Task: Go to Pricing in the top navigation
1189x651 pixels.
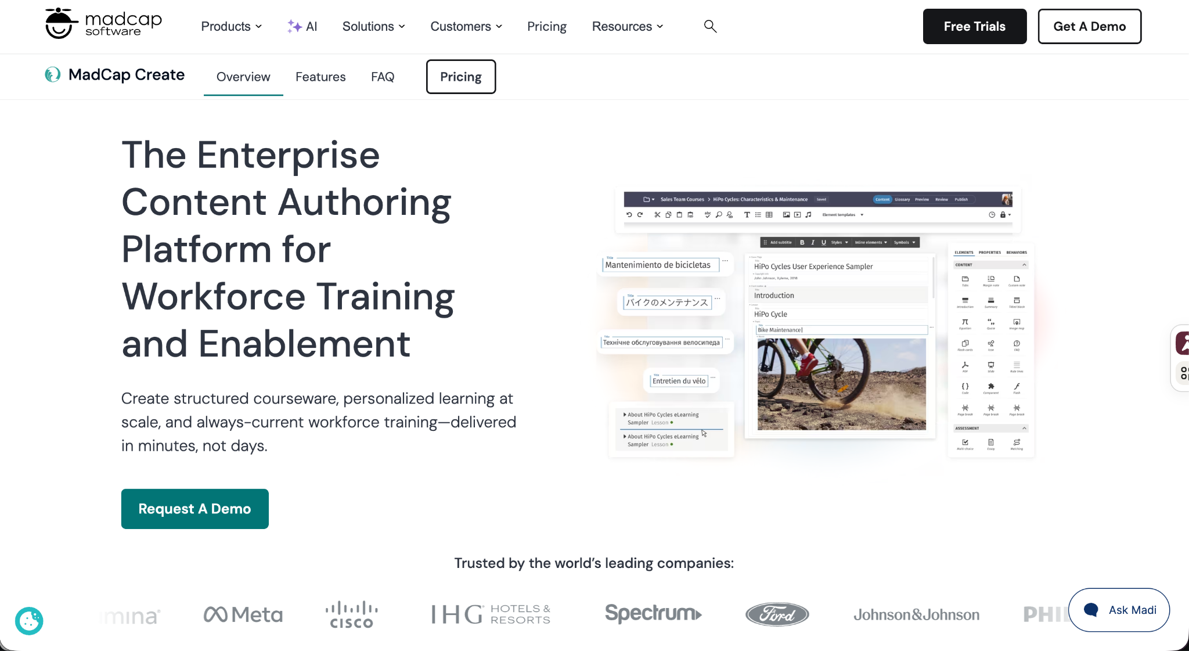Action: tap(547, 27)
